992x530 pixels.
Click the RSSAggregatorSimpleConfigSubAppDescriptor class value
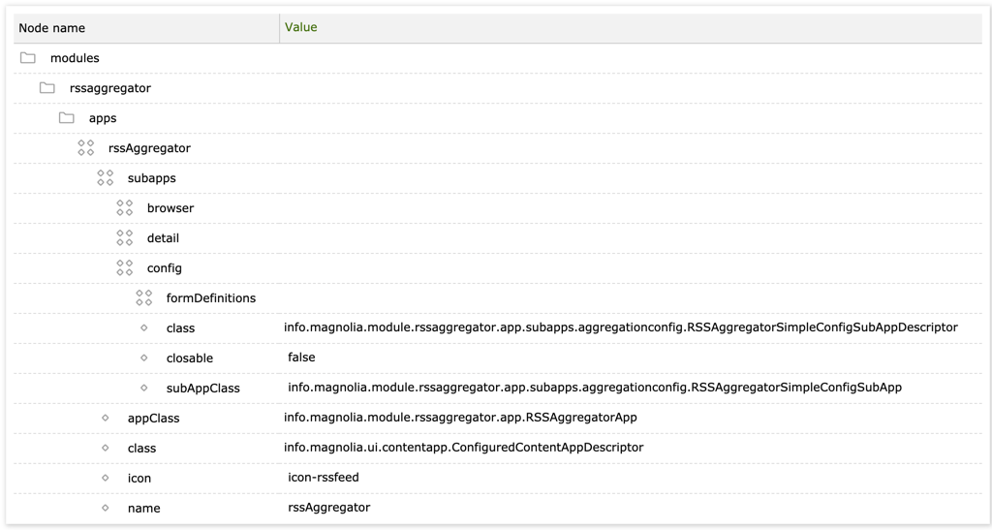tap(621, 327)
